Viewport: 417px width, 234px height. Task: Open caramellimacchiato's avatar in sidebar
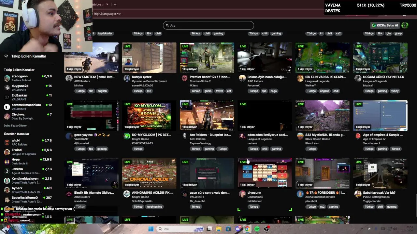tap(7, 107)
